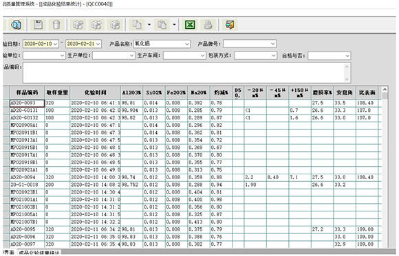Click the exit door toolbar icon

tap(230, 25)
